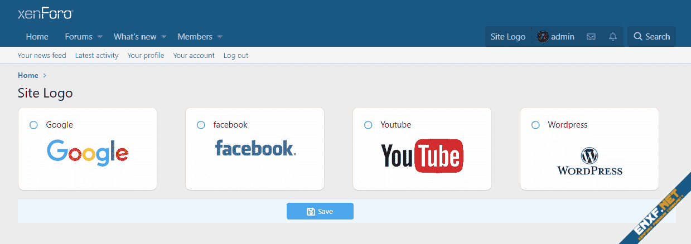Open the admin account menu

pos(555,37)
